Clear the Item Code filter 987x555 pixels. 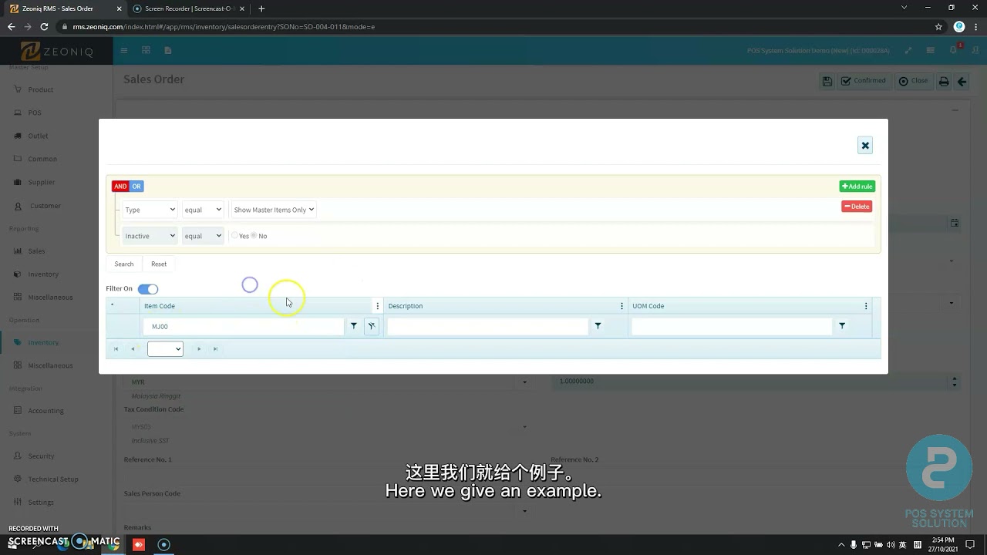(372, 326)
